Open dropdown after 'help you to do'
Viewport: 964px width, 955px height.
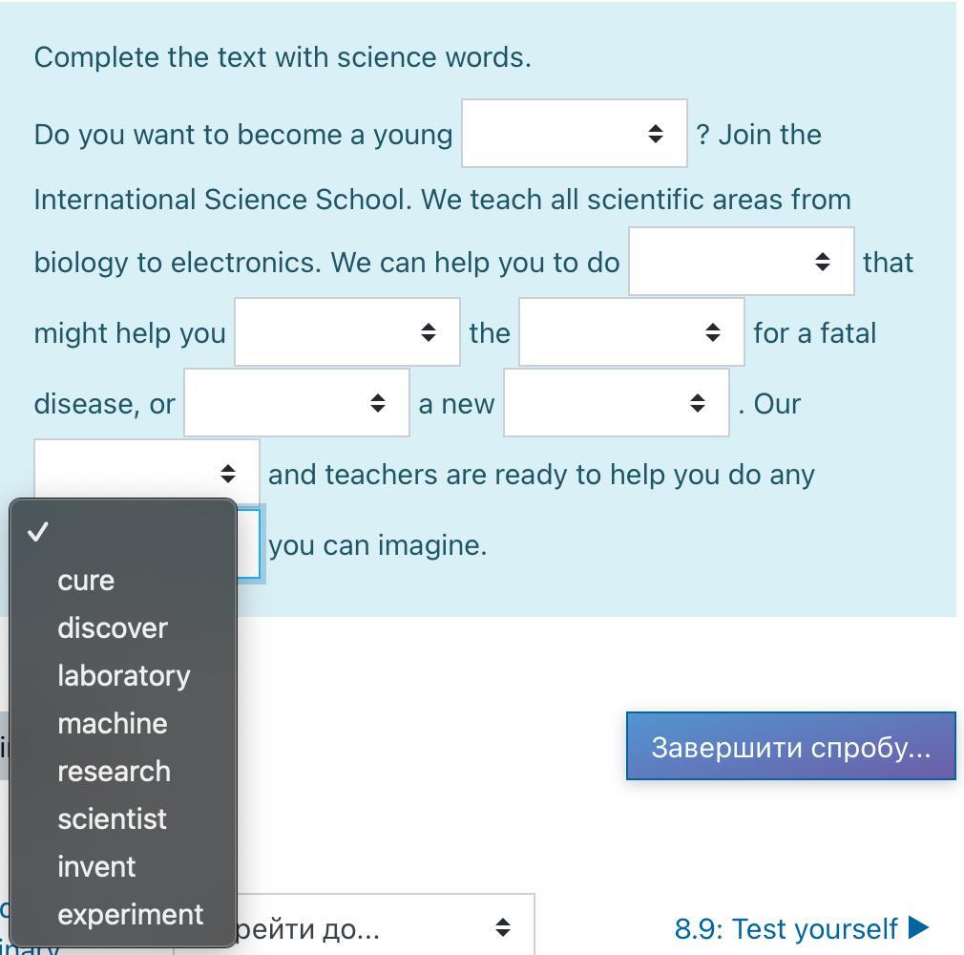click(x=741, y=262)
